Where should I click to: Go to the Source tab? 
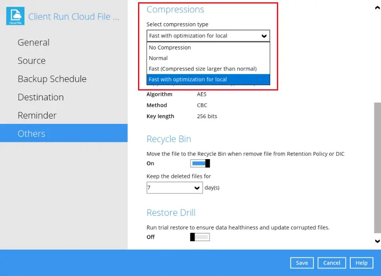(32, 61)
